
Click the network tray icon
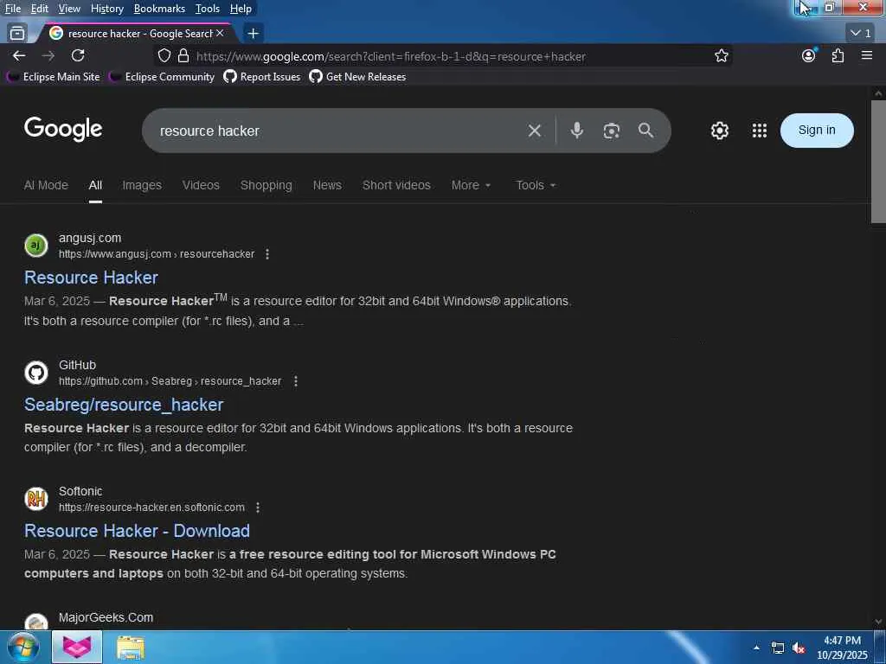(x=778, y=648)
